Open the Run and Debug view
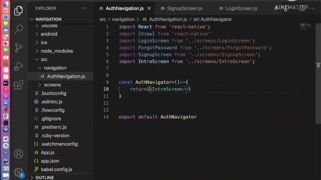This screenshot has width=321, height=180. pos(19,66)
